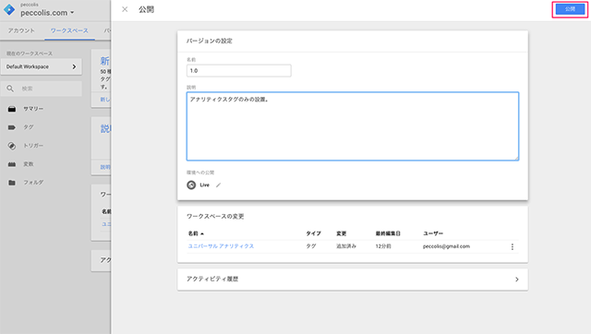Click the バージョンの設定 heading
This screenshot has height=334, width=591.
pos(210,41)
